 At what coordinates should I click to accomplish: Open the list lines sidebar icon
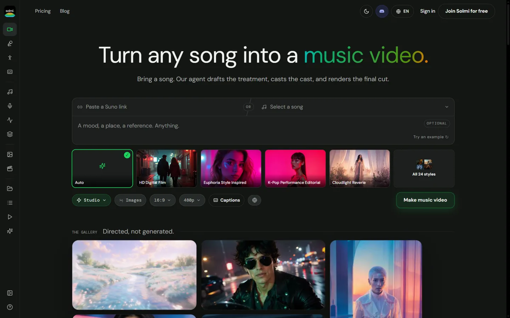[x=10, y=203]
